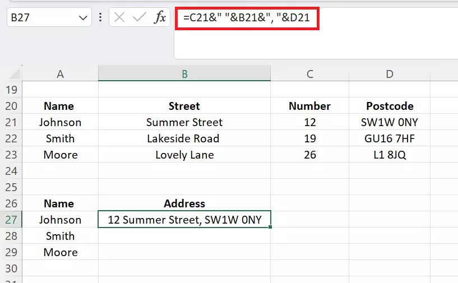Image resolution: width=458 pixels, height=283 pixels.
Task: Select empty cell B29 beside Moore
Action: pyautogui.click(x=184, y=252)
